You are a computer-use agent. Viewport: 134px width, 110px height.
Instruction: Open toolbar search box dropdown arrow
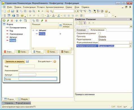click(x=75, y=11)
